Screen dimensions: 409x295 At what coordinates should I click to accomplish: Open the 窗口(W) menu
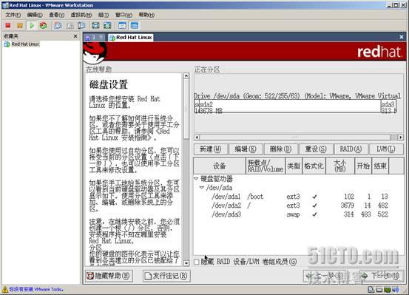(124, 15)
